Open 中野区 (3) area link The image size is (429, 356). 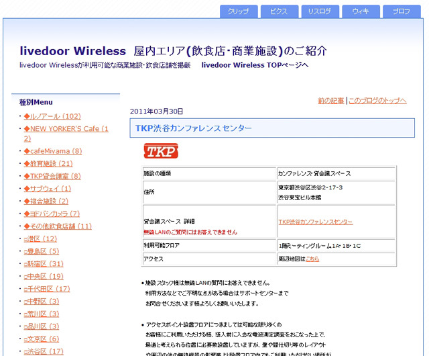point(42,302)
